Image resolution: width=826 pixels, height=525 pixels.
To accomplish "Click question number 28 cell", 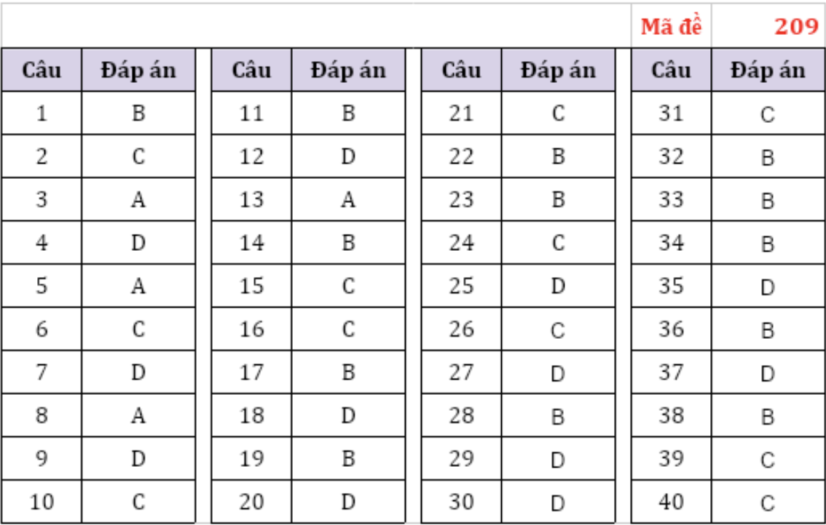I will [461, 416].
